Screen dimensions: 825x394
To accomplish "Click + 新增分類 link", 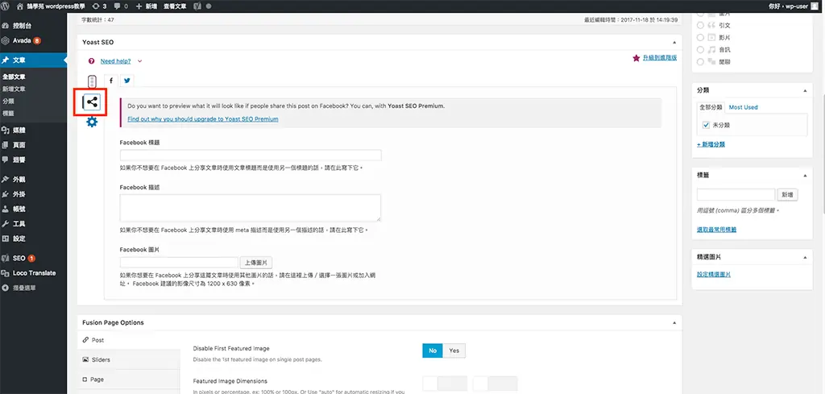I will tap(711, 144).
